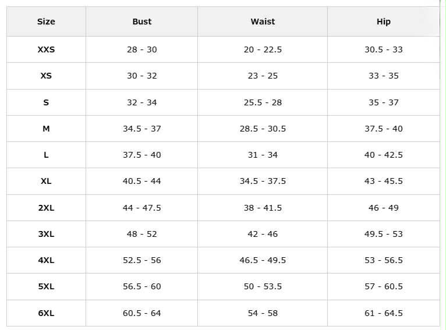The width and height of the screenshot is (446, 330).
Task: Click the Size column header
Action: [x=46, y=22]
